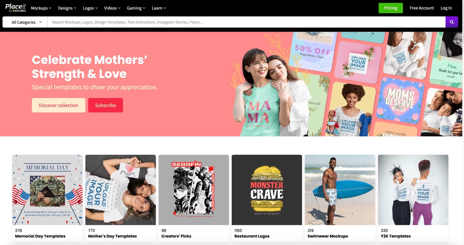Viewport: 464px width, 245px height.
Task: Open the Restaurant Logos collection
Action: pos(267,190)
